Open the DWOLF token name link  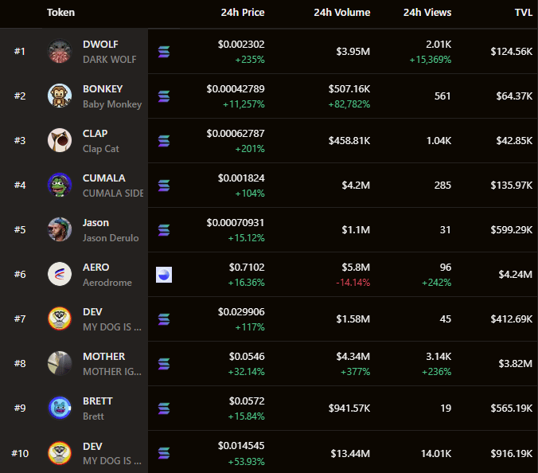100,45
